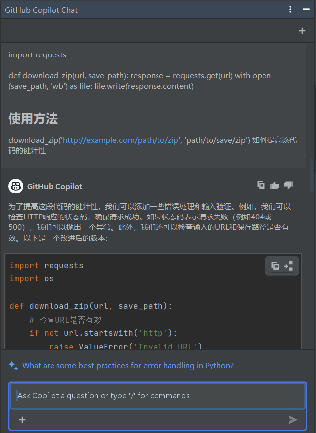
Task: Click the GitHub Copilot name label
Action: click(x=54, y=187)
